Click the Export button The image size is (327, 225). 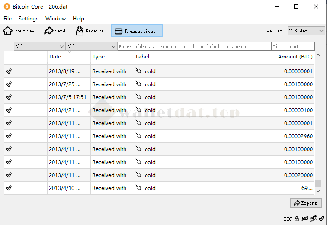tap(305, 203)
